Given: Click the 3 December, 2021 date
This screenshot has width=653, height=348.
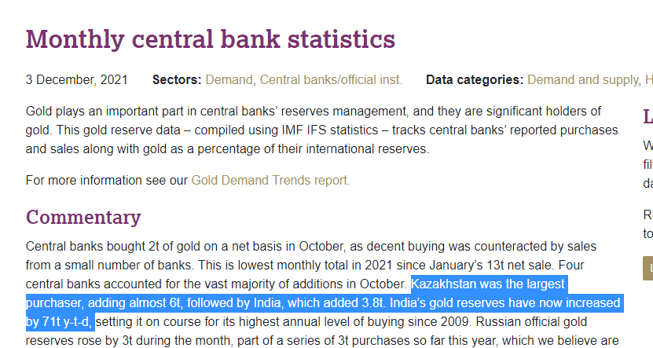Looking at the screenshot, I should (76, 79).
